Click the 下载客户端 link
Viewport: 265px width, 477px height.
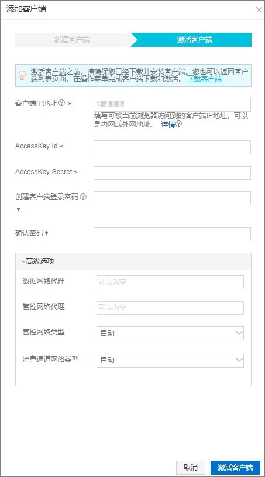(x=204, y=79)
